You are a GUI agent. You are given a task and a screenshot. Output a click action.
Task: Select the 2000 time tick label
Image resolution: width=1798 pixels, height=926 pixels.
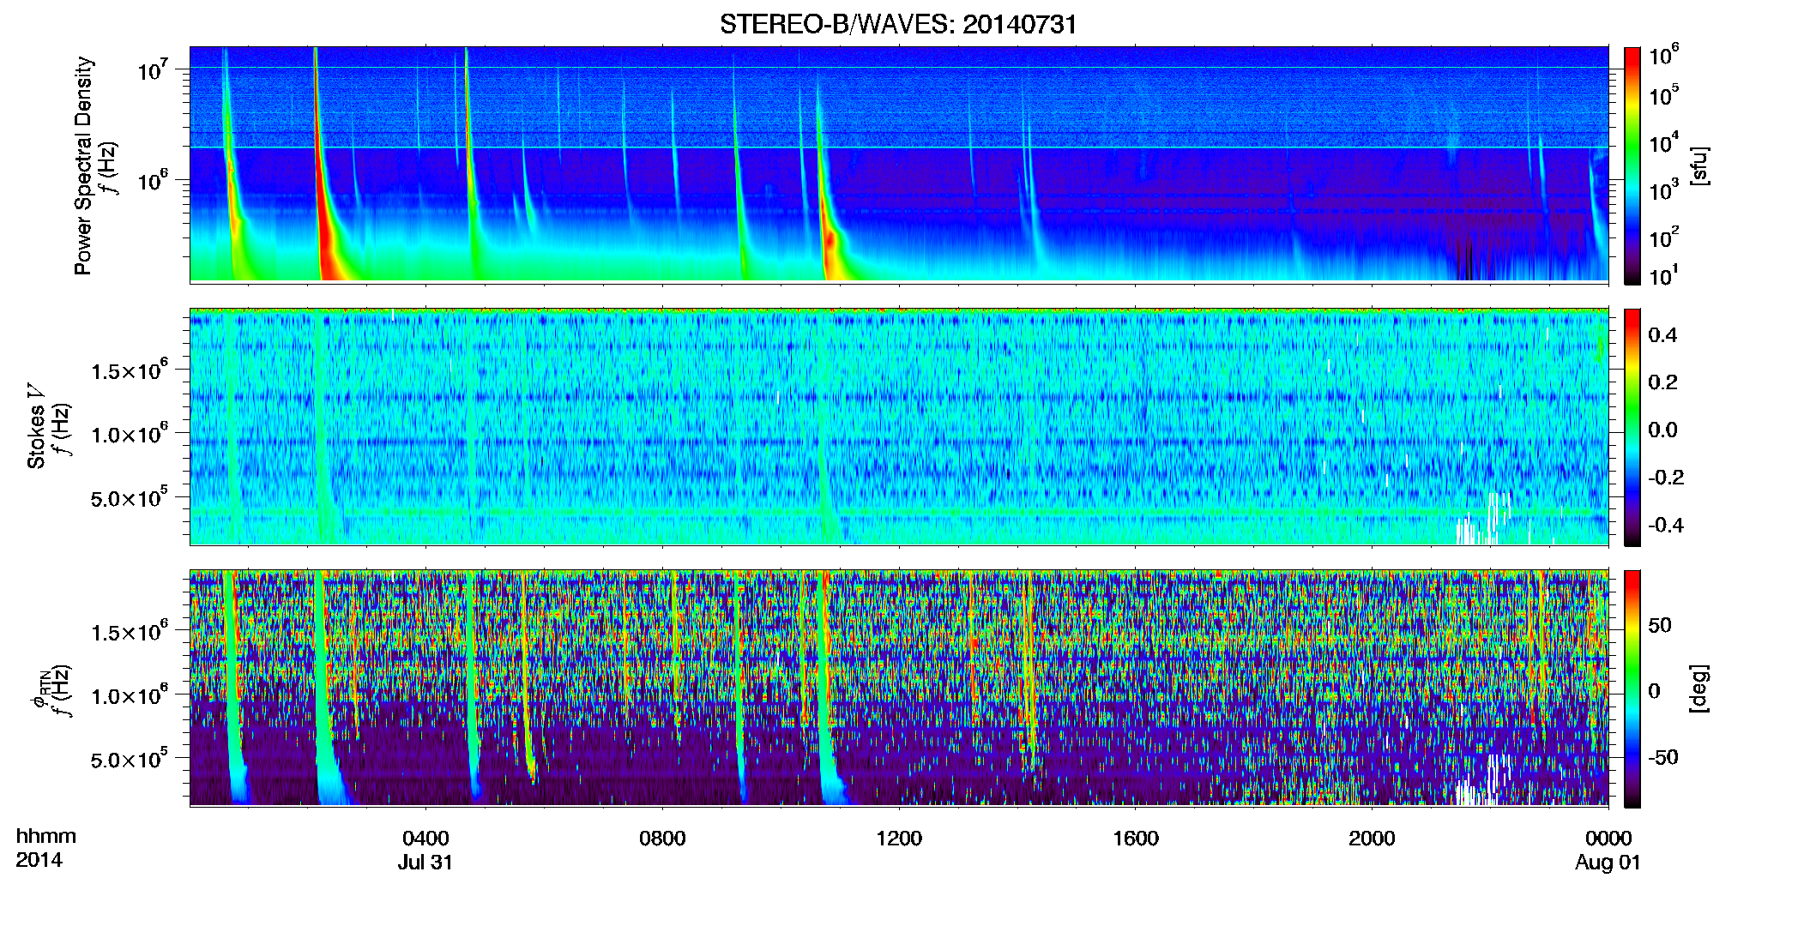click(1372, 839)
